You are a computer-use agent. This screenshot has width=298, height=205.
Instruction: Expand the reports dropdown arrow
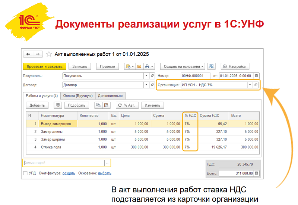(133, 66)
